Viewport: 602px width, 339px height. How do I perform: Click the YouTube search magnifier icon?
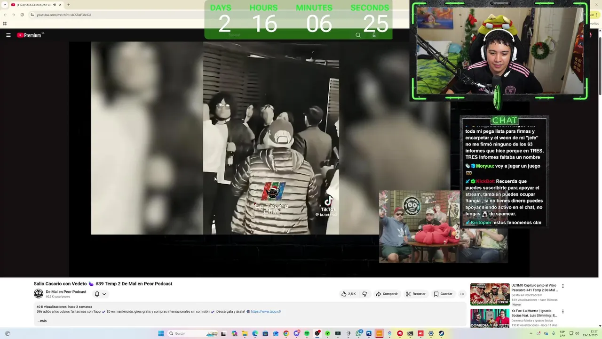[358, 35]
